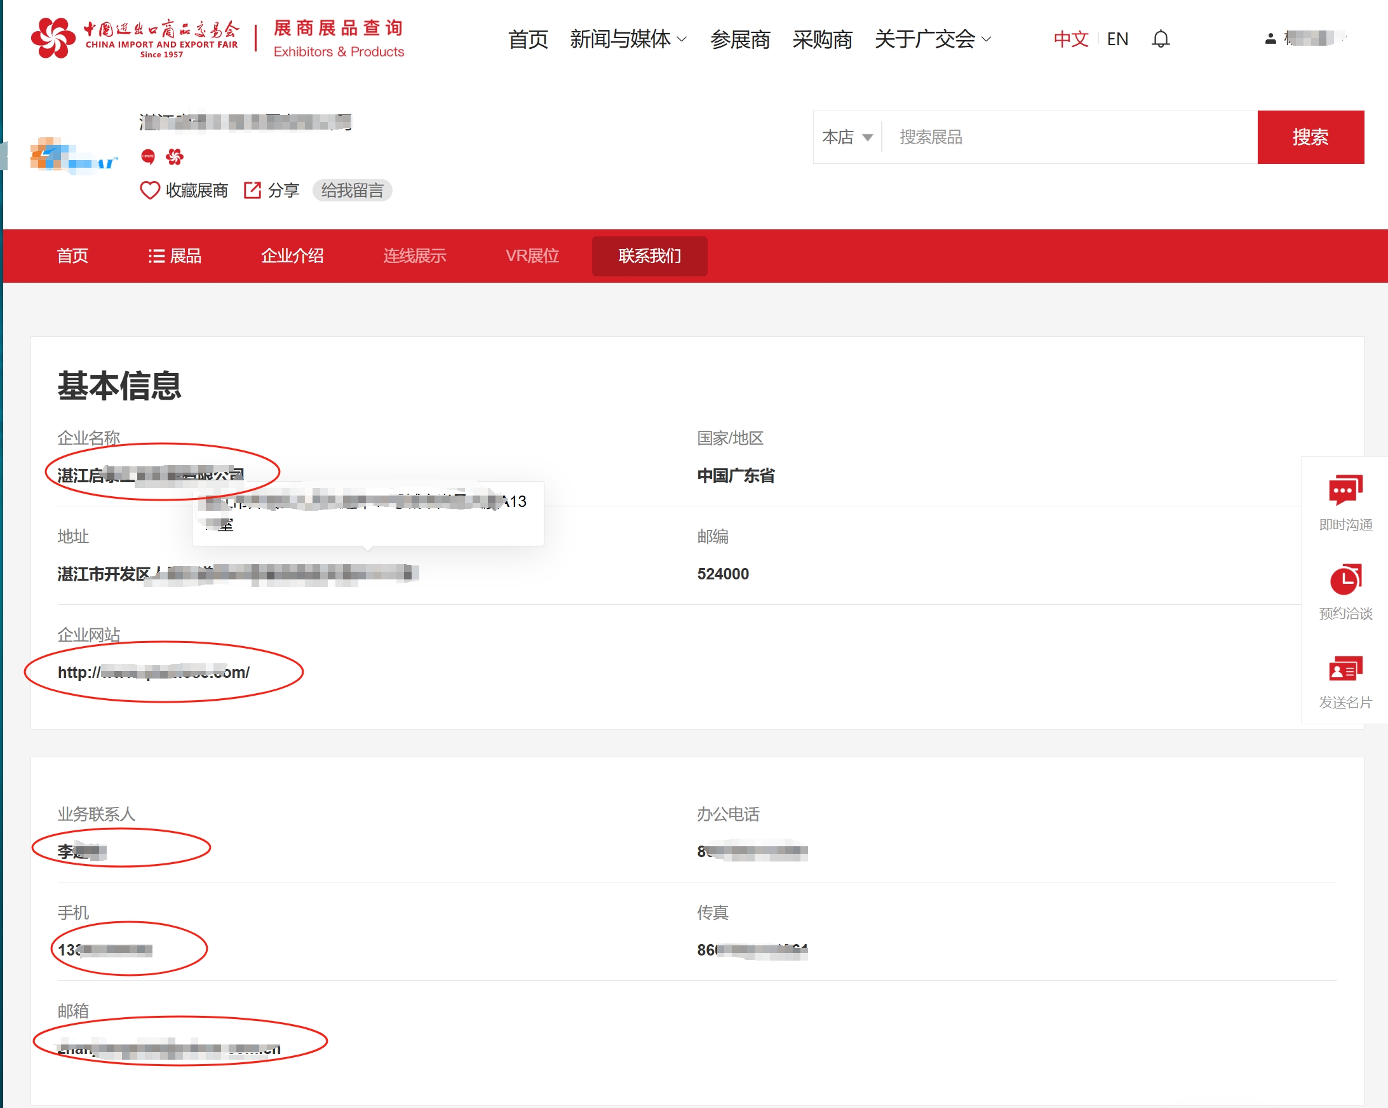This screenshot has width=1388, height=1108.
Task: Switch language to EN
Action: pos(1117,39)
